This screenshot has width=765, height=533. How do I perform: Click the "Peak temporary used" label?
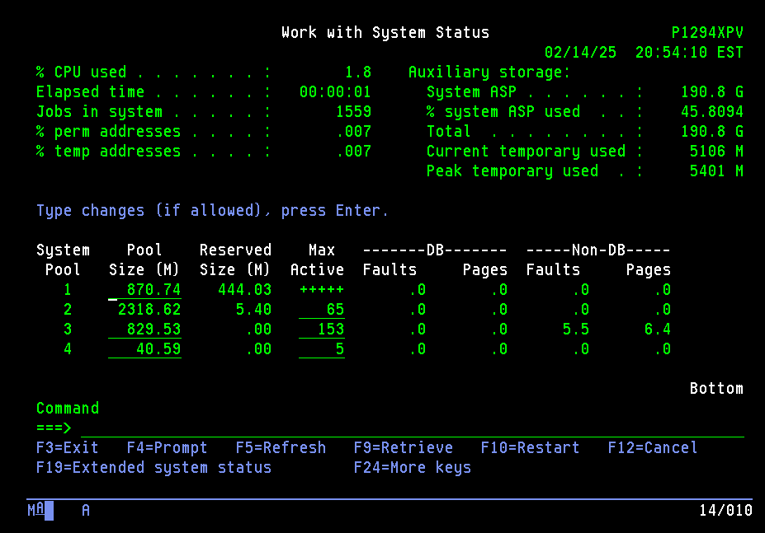click(512, 171)
